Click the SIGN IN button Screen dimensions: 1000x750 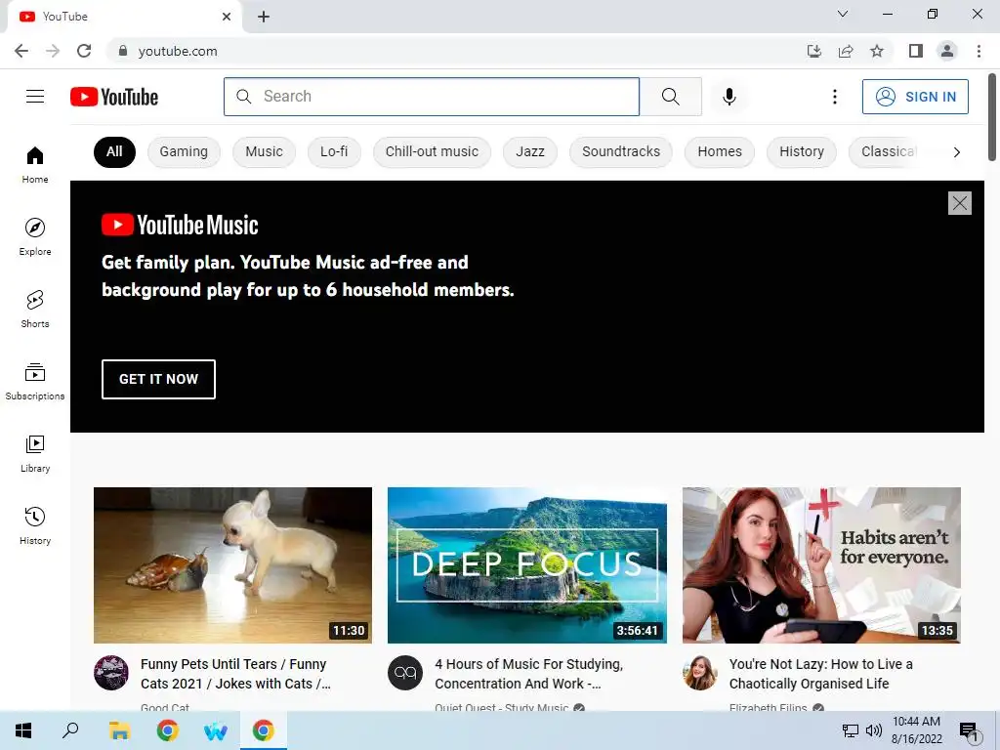click(x=915, y=97)
